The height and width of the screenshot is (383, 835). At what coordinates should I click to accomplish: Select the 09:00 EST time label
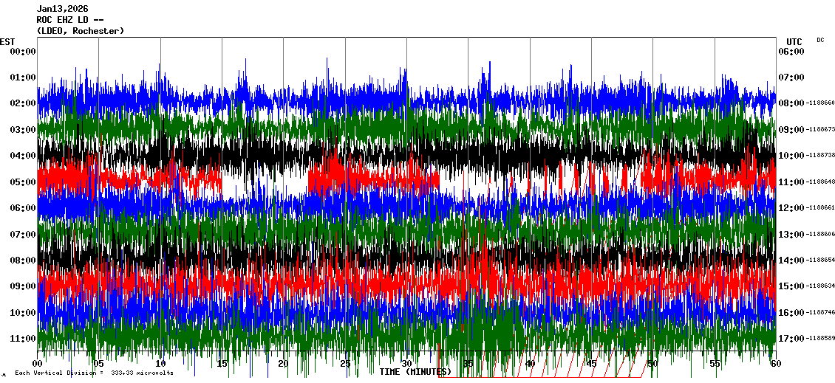(x=23, y=286)
